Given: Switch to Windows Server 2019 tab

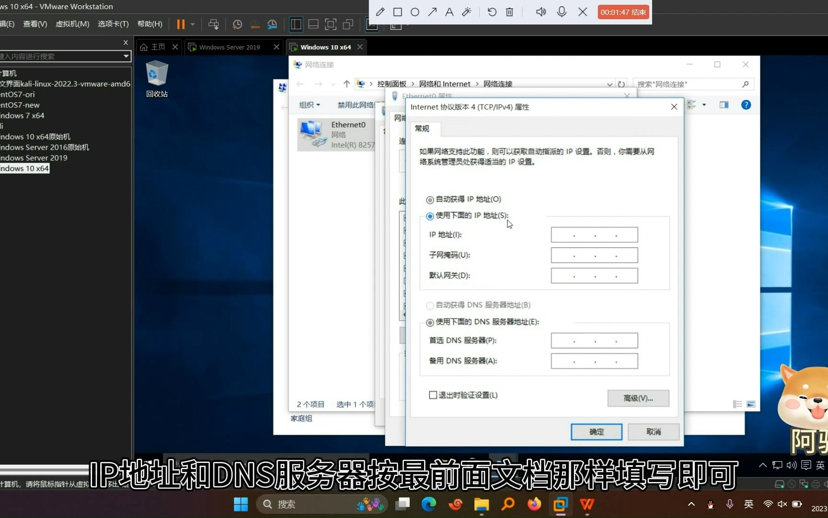Looking at the screenshot, I should (x=229, y=47).
